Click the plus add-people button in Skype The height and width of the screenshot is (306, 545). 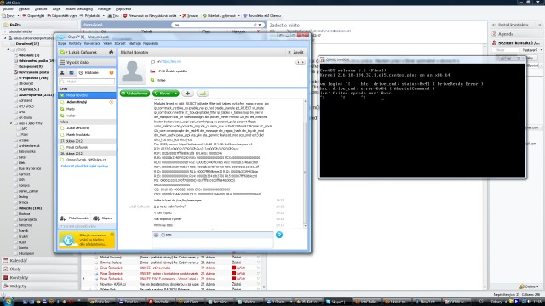[187, 93]
